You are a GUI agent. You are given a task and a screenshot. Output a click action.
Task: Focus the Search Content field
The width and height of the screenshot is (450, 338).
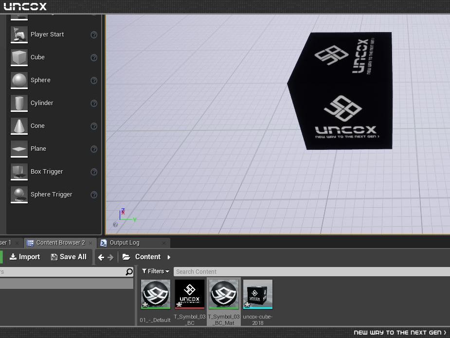(x=312, y=271)
